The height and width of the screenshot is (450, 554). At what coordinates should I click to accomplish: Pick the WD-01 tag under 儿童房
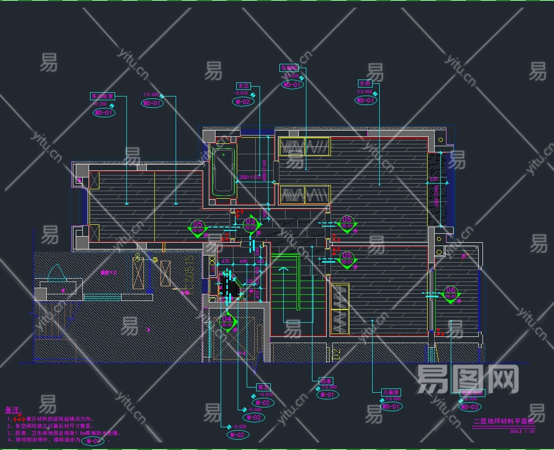392,406
